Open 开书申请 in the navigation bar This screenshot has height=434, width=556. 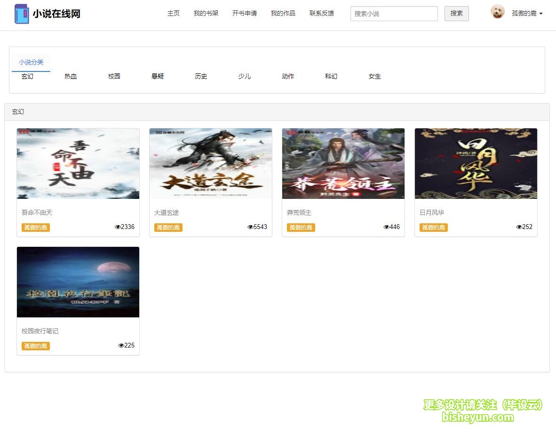pos(244,14)
